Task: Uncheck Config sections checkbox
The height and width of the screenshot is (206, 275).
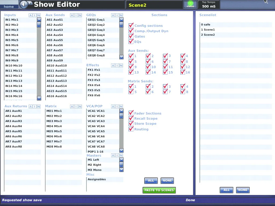Action: (131, 25)
